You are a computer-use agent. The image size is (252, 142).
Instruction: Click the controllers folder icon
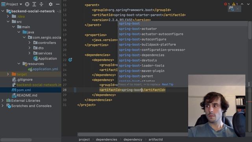pos(35,43)
